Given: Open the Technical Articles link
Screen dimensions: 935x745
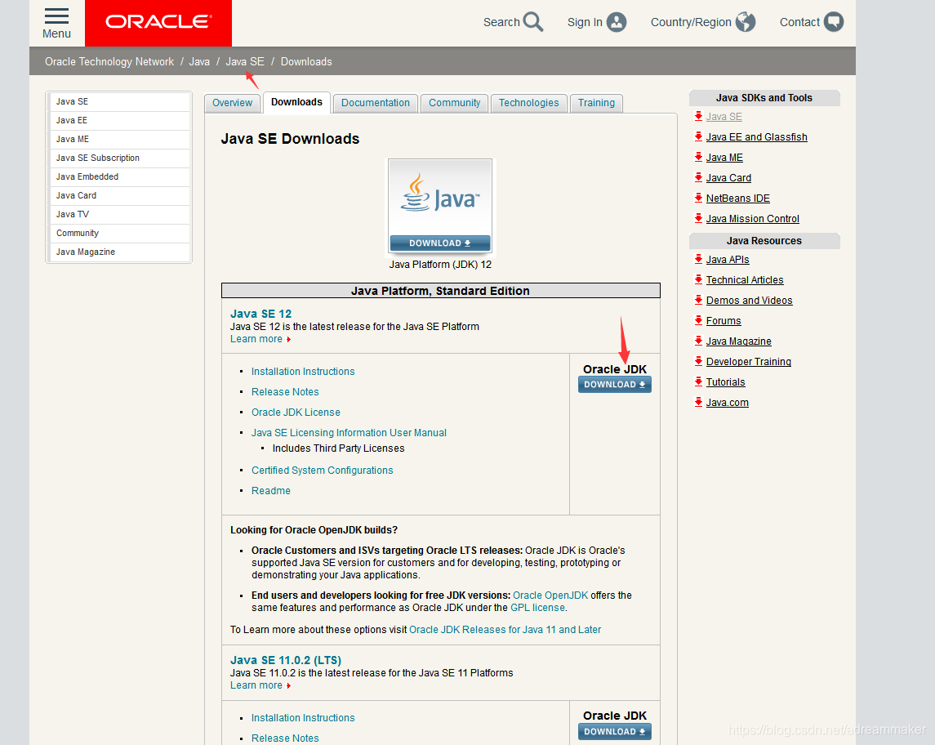Looking at the screenshot, I should 745,279.
